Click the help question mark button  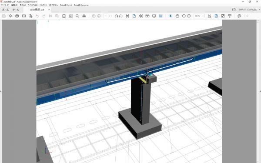point(234,10)
